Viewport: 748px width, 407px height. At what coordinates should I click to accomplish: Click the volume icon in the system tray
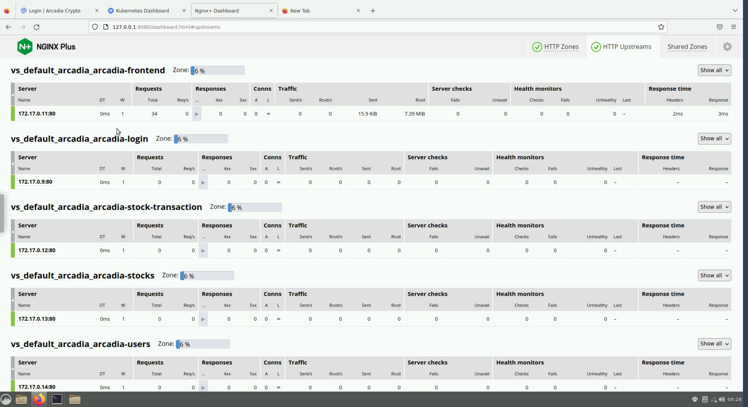(x=721, y=399)
